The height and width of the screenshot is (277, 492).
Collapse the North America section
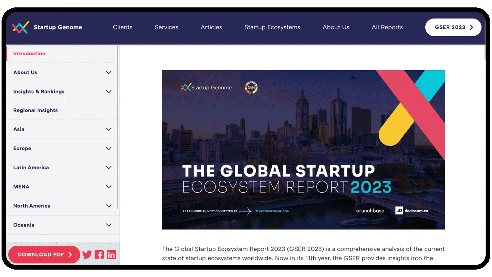click(109, 205)
